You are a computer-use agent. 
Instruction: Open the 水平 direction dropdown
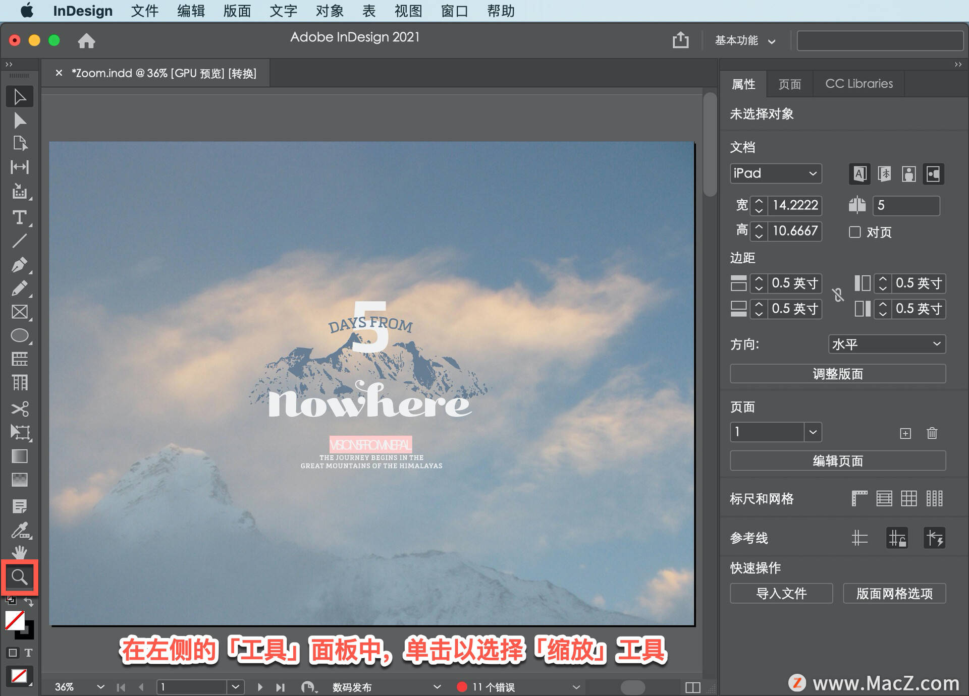point(887,344)
